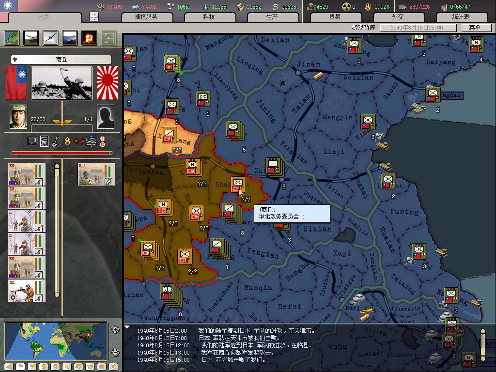Screen dimensions: 496x372
Task: Zoom out minimap with minus button
Action: (x=115, y=353)
